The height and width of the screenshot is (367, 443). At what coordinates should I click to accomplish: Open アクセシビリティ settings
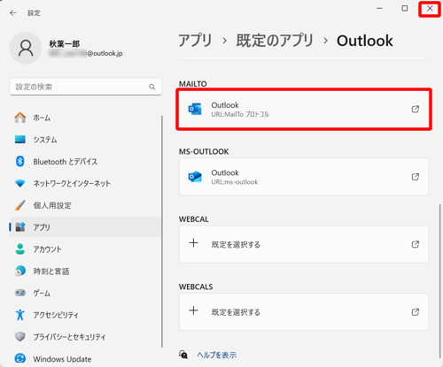(85, 315)
